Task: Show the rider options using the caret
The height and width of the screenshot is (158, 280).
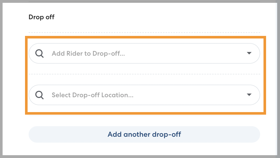Action: pyautogui.click(x=249, y=53)
